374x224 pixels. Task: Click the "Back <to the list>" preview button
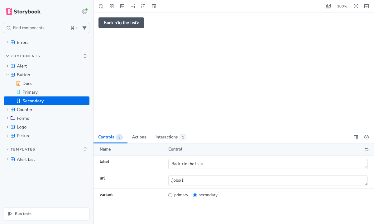[x=121, y=23]
